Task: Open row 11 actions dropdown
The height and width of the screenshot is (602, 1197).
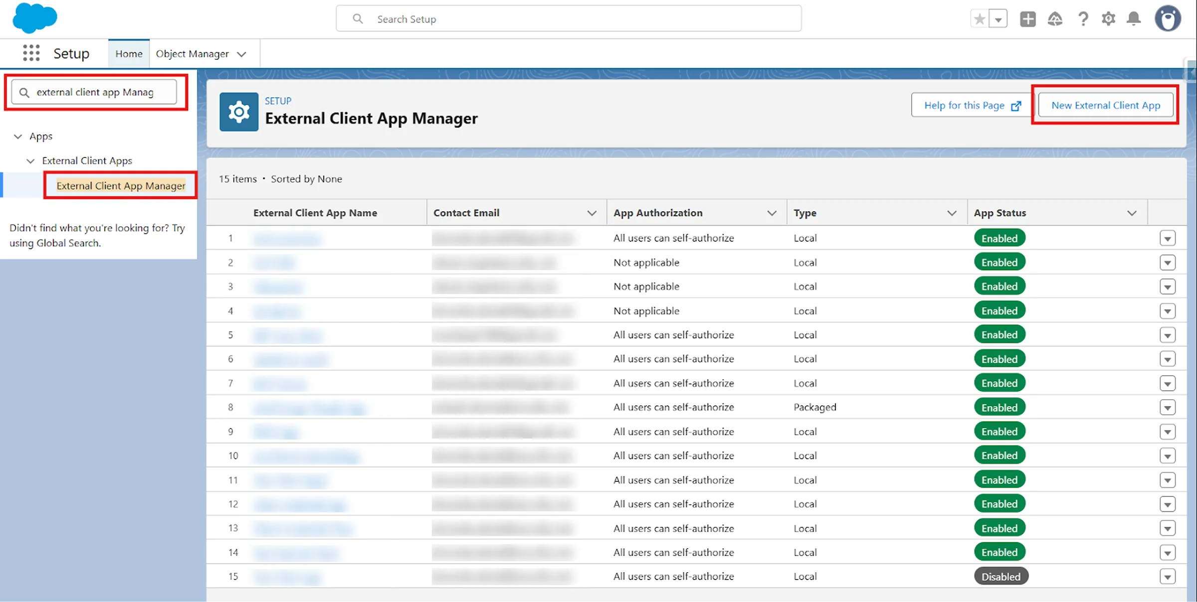Action: click(x=1168, y=480)
